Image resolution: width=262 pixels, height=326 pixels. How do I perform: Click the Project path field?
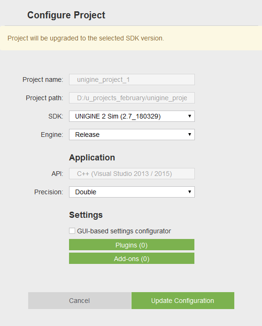(132, 98)
